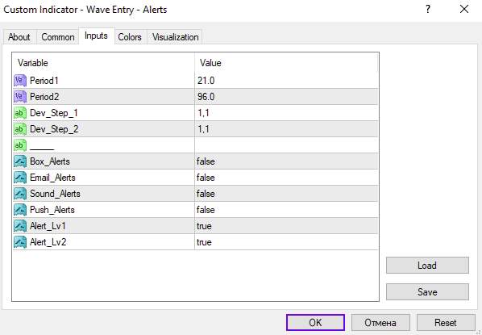Select the Push_Alerts false value
The height and width of the screenshot is (335, 482).
286,210
